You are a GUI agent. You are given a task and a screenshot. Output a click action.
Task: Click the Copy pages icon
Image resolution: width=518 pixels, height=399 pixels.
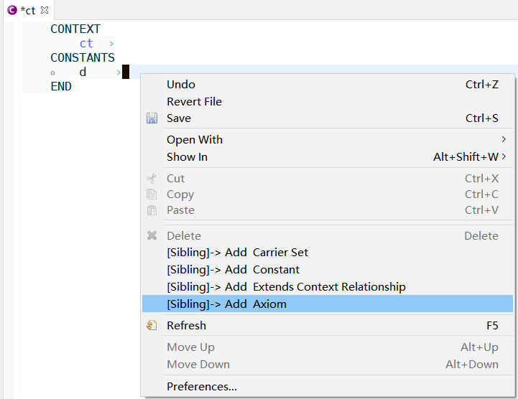click(152, 194)
